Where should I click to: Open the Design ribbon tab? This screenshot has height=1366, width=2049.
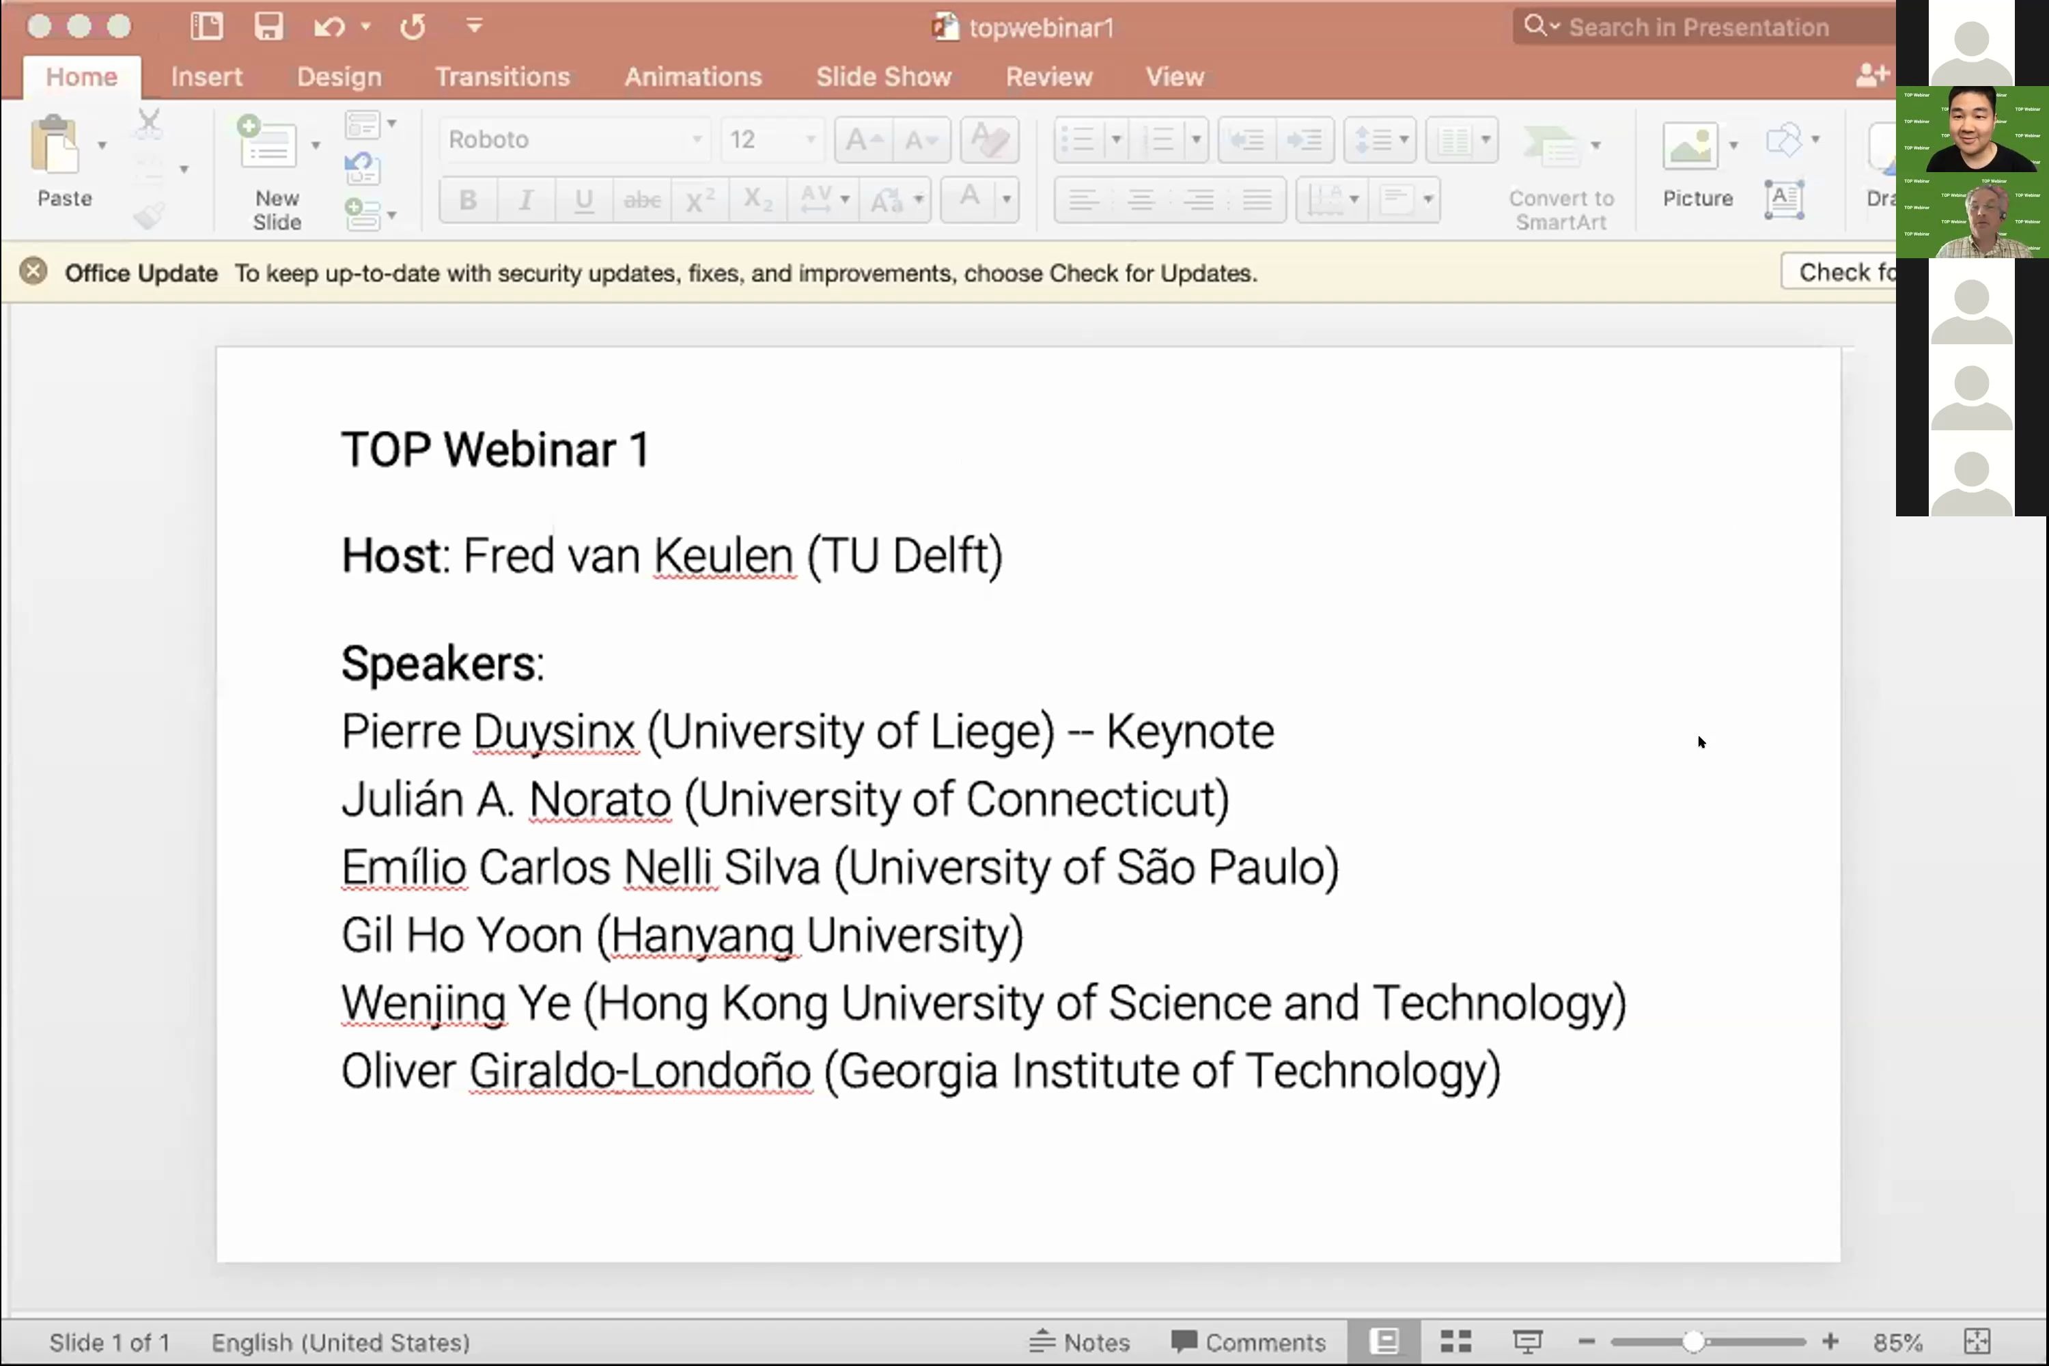(x=339, y=76)
